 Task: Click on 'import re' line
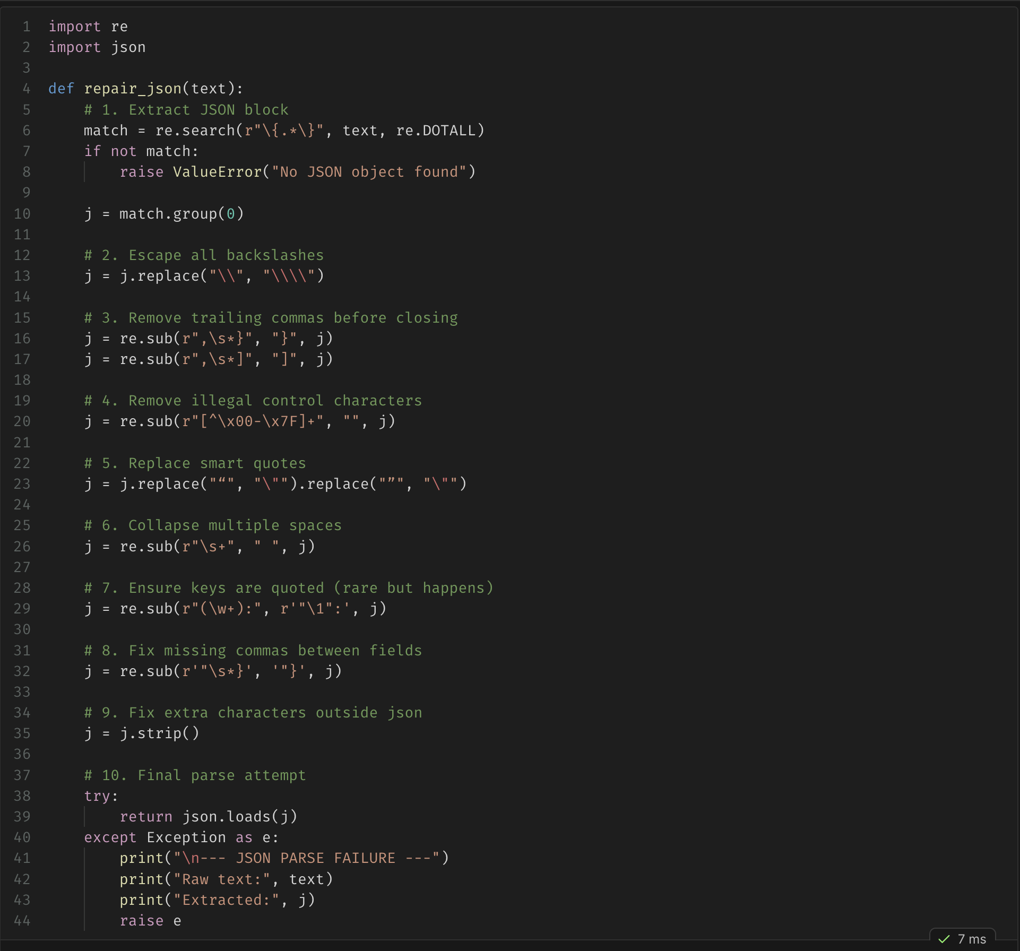click(88, 27)
